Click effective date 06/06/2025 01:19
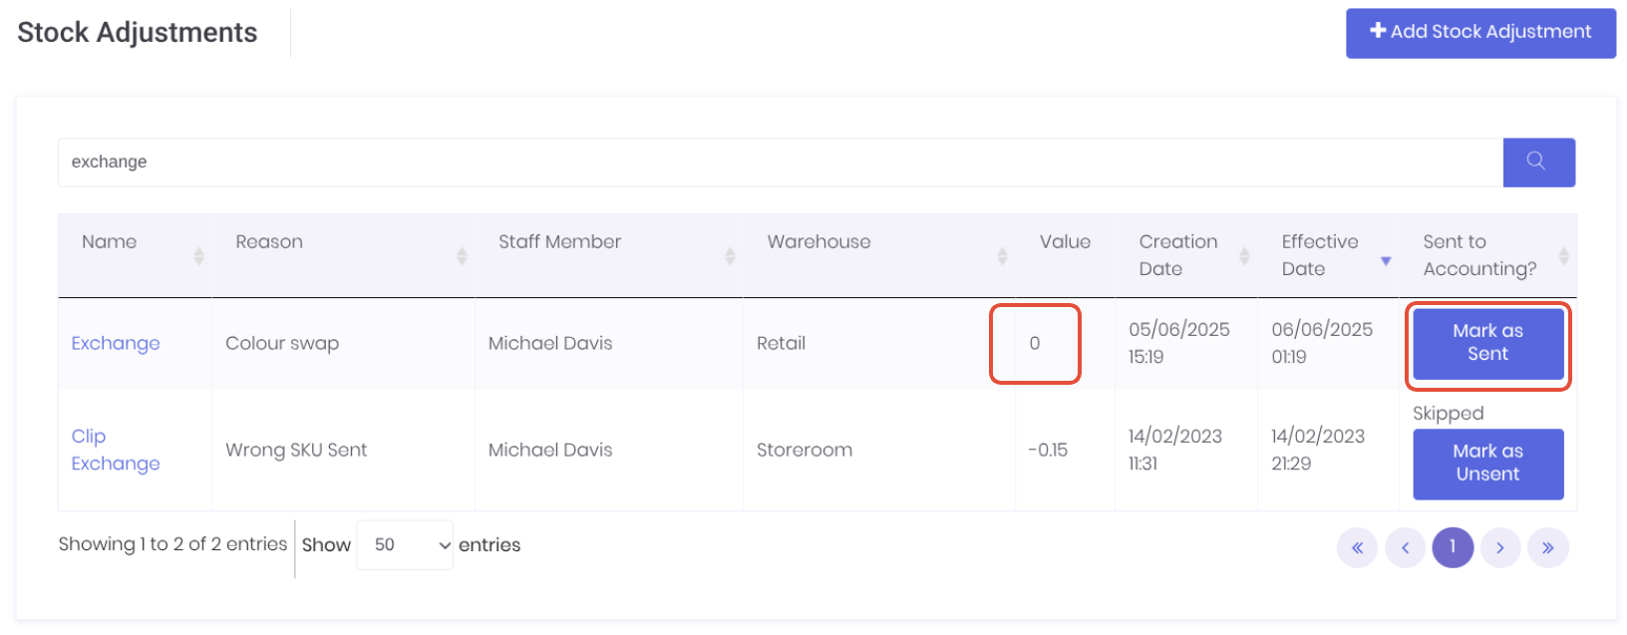Viewport: 1627px width, 635px height. [x=1322, y=343]
